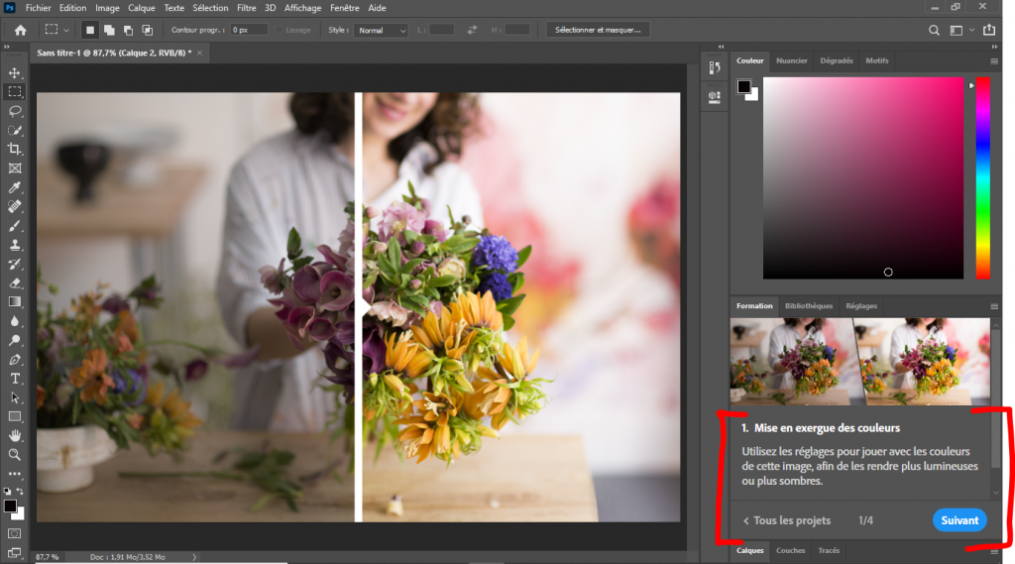Select the Zoom tool in toolbar
Viewport: 1015px width, 564px height.
click(x=15, y=454)
